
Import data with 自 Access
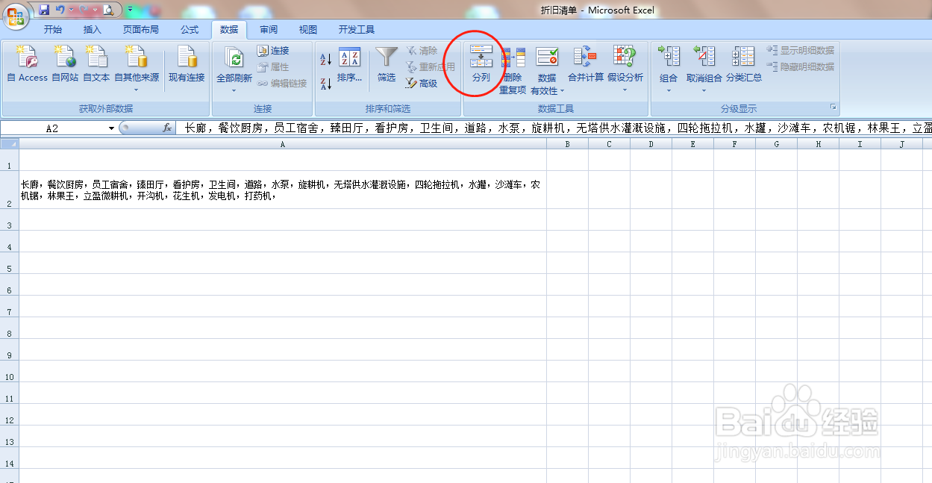pos(28,64)
